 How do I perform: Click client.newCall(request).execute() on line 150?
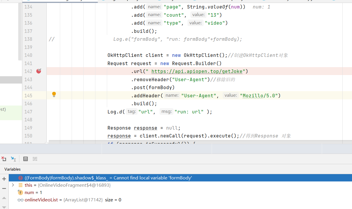coord(188,136)
